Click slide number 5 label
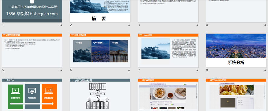Screen dimensions: 268x111 [3, 70]
